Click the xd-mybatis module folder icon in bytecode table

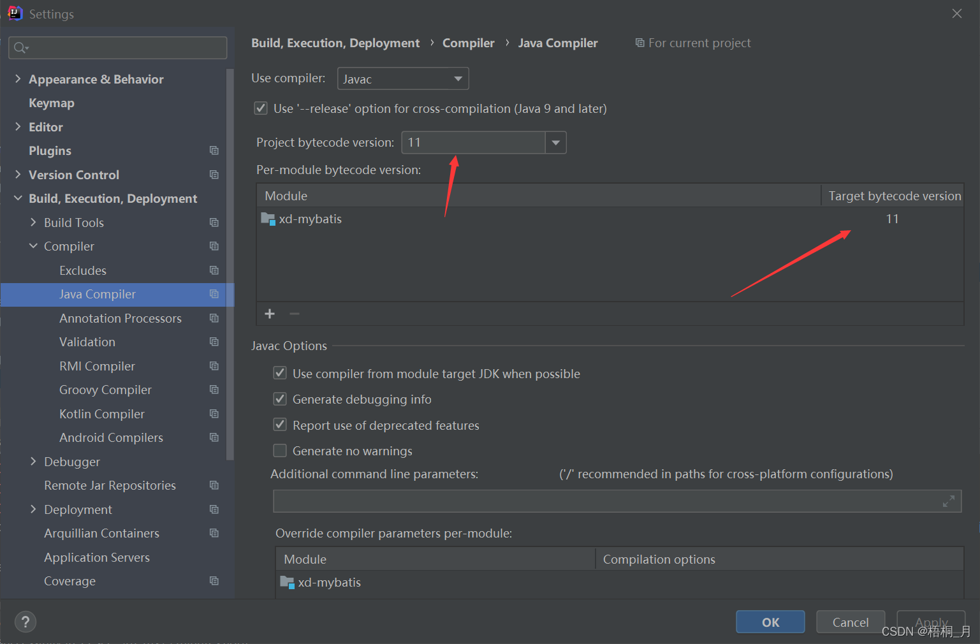tap(268, 219)
